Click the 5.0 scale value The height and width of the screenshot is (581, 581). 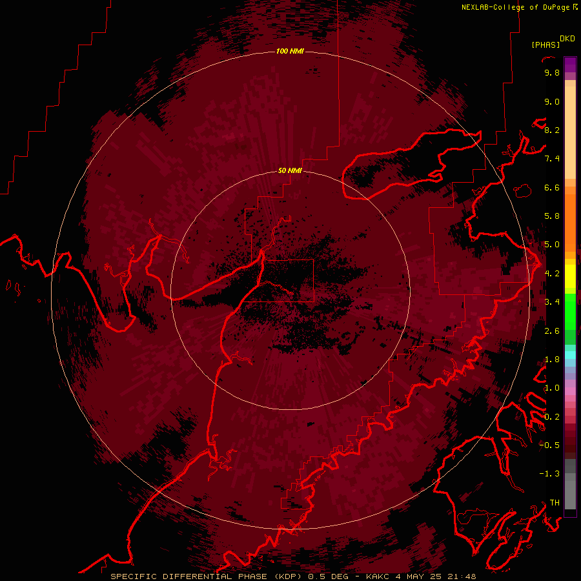coord(552,245)
